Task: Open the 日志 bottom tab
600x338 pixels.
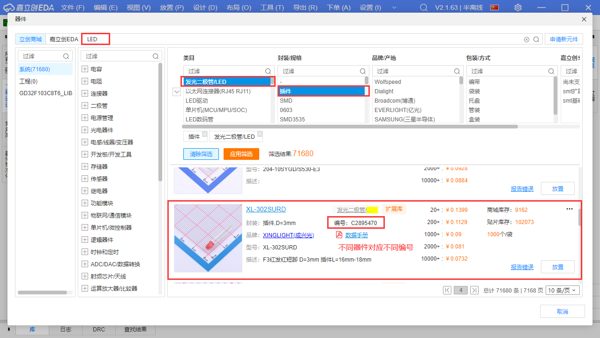Action: click(66, 330)
